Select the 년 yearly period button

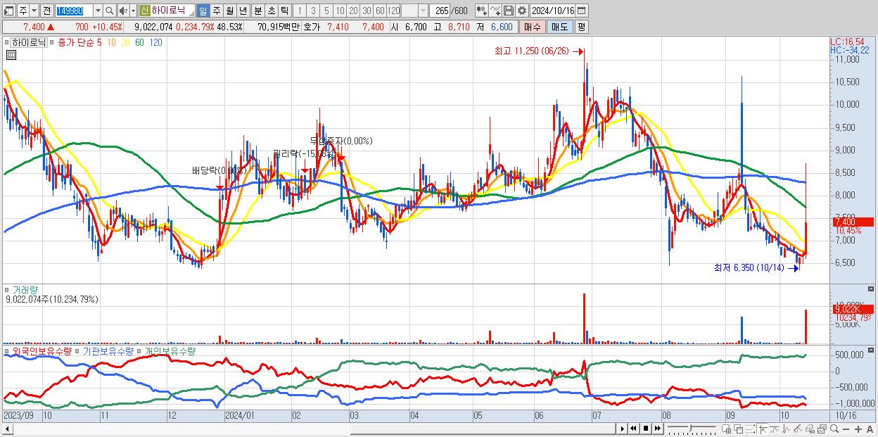click(243, 11)
